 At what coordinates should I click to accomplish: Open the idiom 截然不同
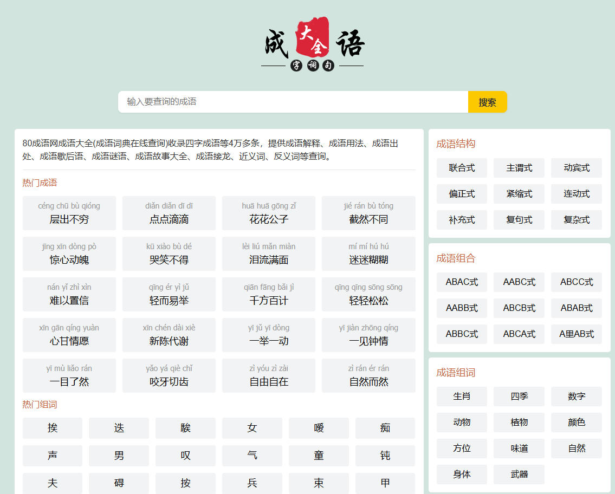368,213
